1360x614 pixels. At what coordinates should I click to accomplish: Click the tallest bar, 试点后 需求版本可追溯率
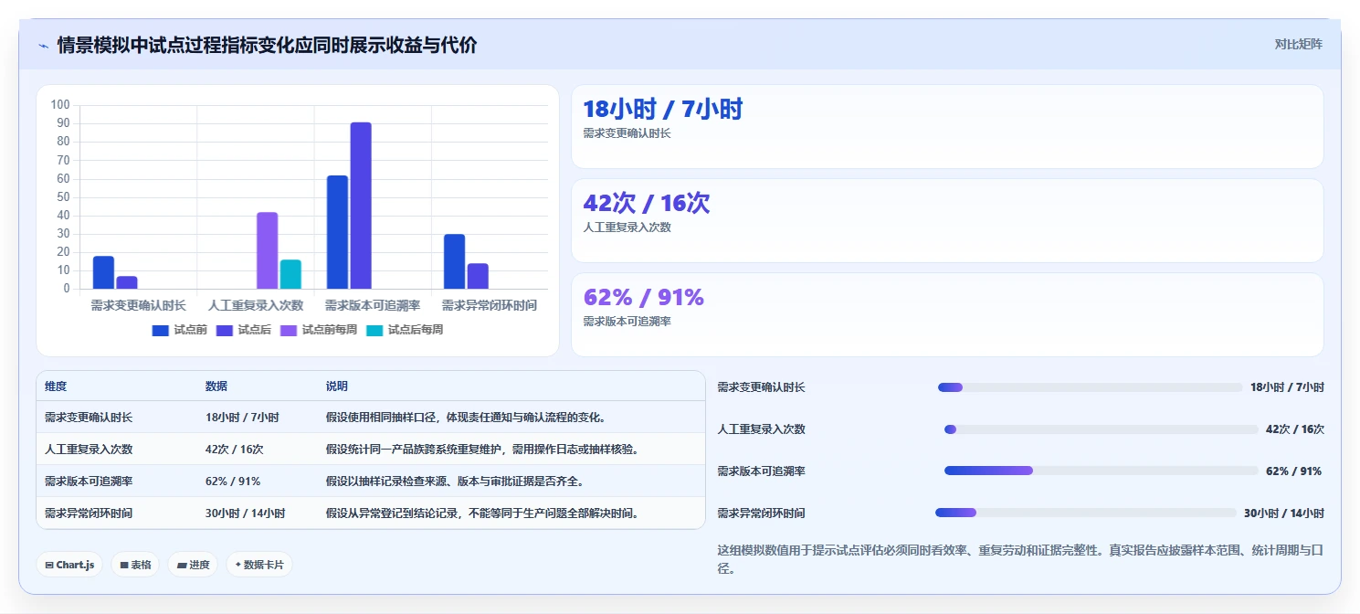(x=361, y=206)
